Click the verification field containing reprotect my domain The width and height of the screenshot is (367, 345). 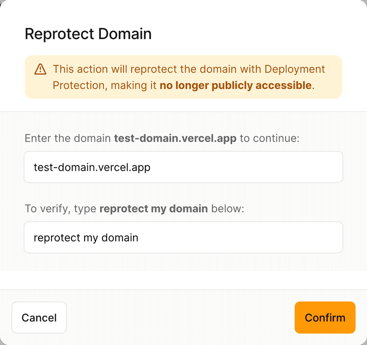(x=183, y=238)
